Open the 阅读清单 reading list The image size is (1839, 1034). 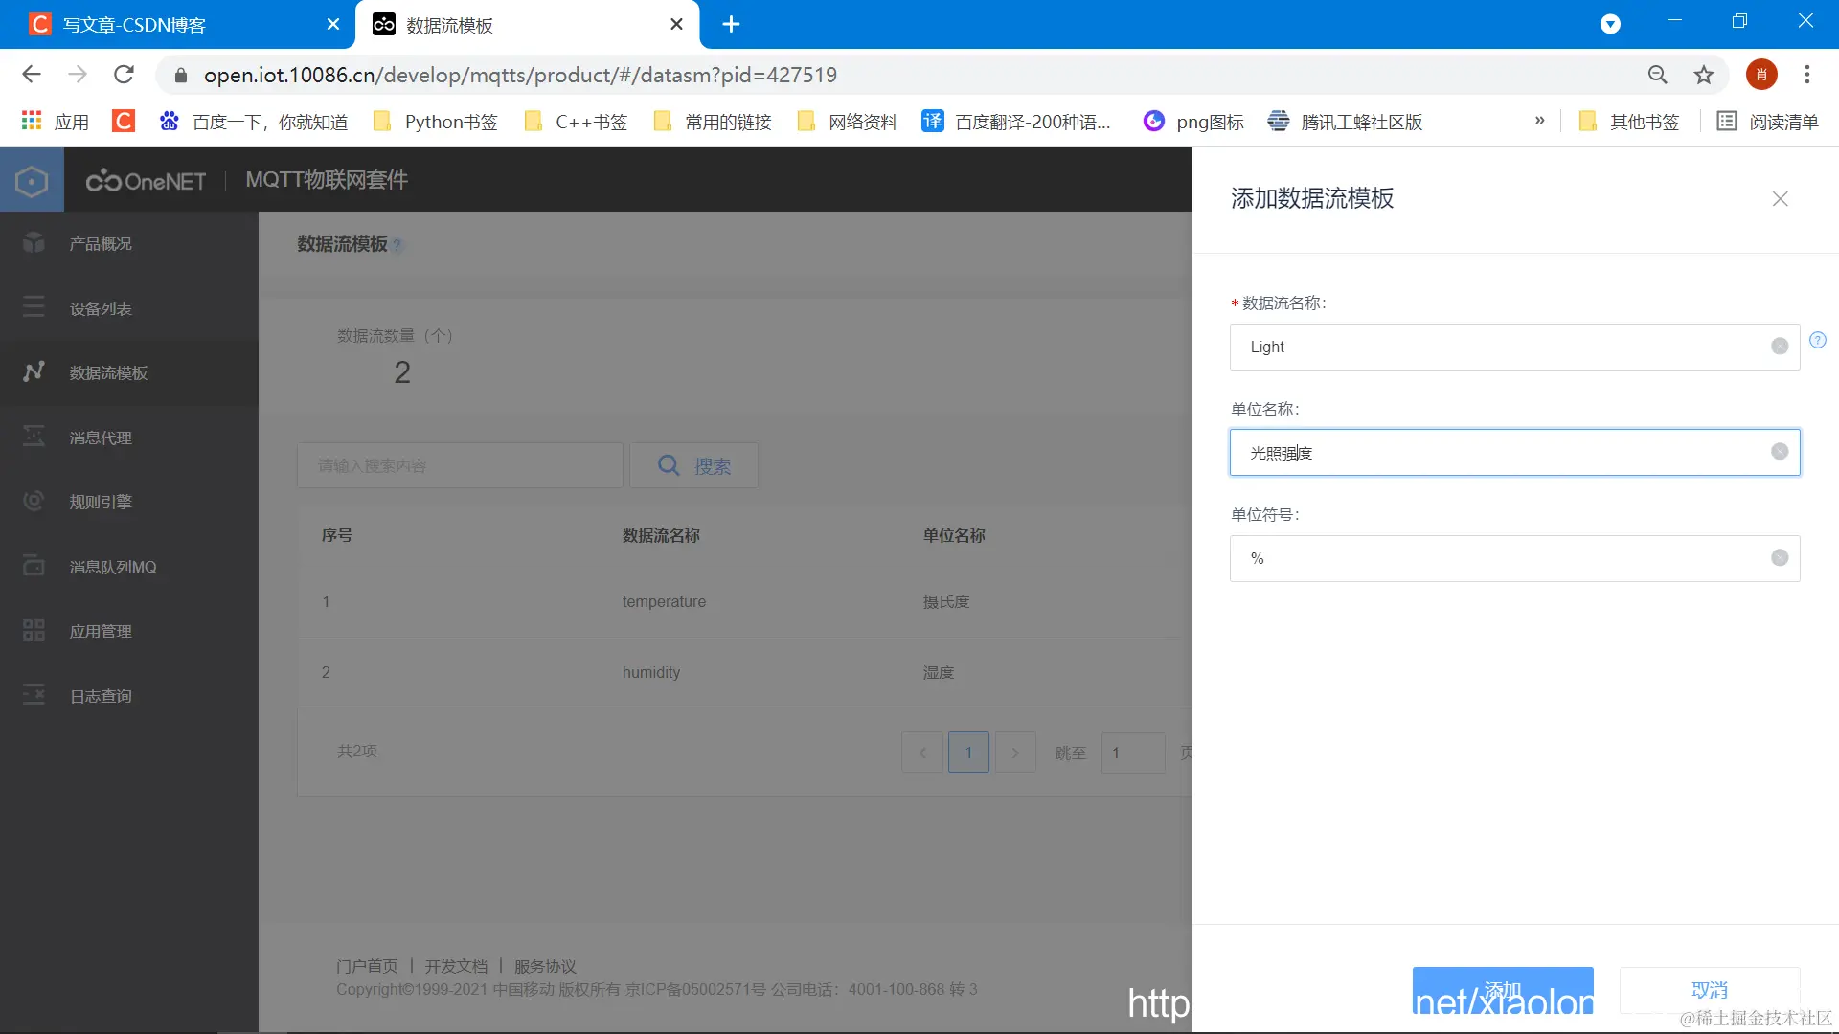(x=1767, y=122)
